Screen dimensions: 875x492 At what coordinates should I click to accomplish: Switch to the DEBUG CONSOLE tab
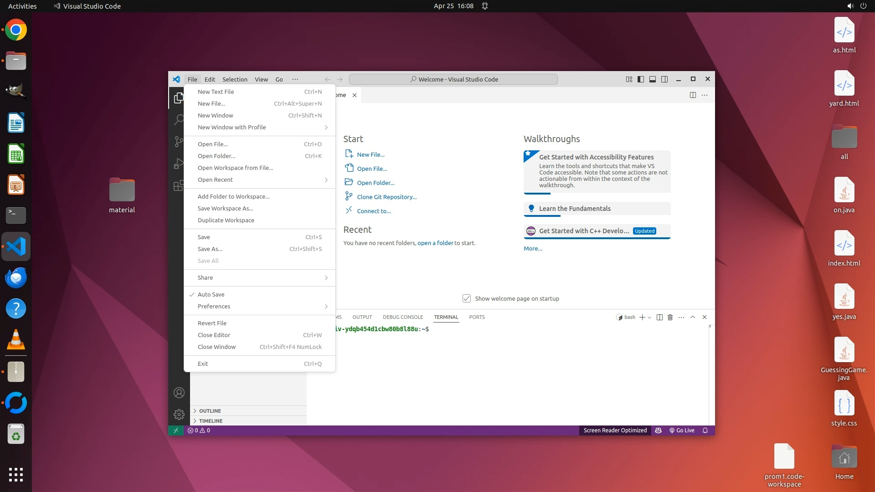402,317
